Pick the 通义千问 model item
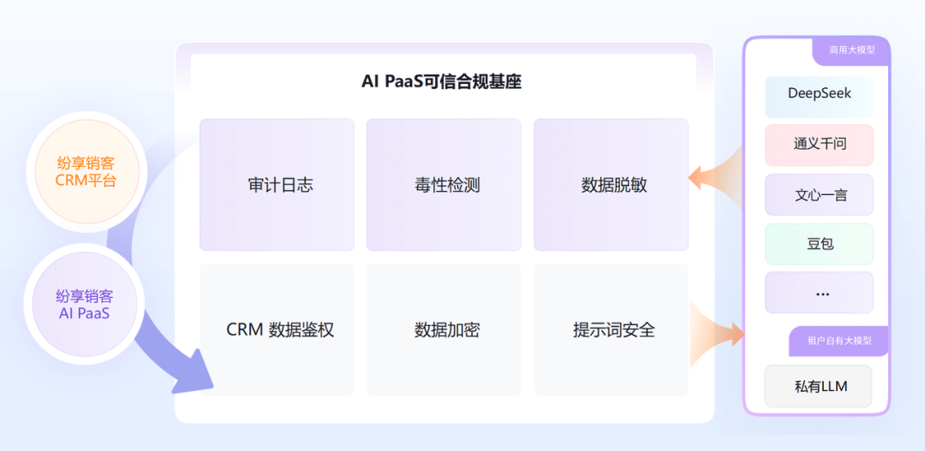Image resolution: width=925 pixels, height=451 pixels. click(x=819, y=145)
